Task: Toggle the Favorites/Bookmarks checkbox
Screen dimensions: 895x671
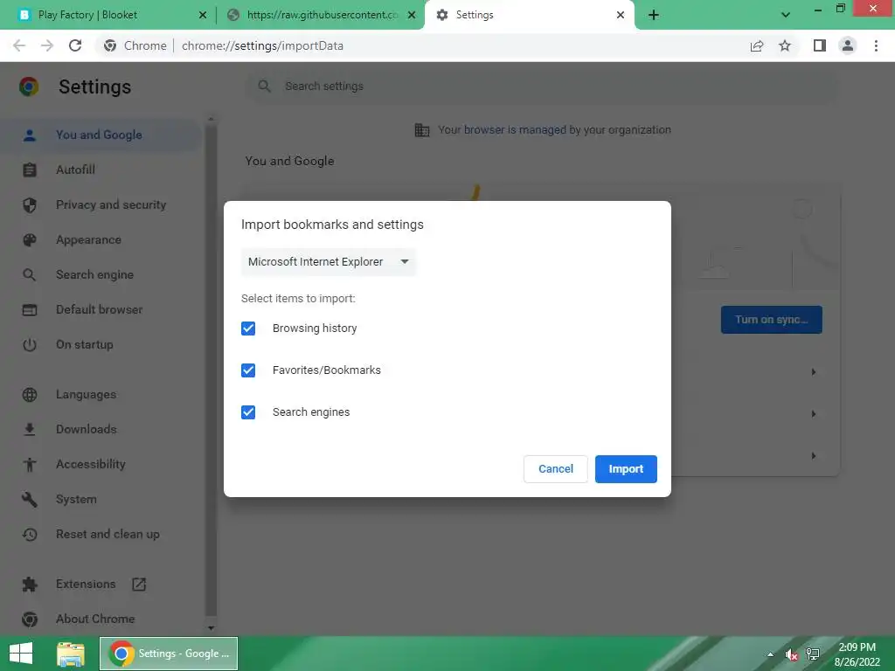Action: click(x=247, y=370)
